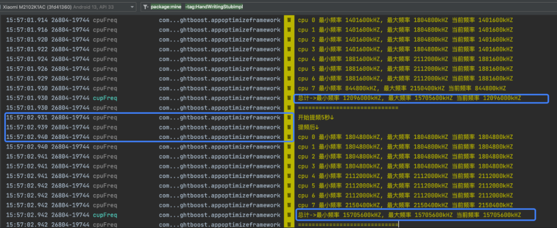The height and width of the screenshot is (228, 557).
Task: Click the W level badge in the 15:57:01.914 row
Action: pos(289,20)
